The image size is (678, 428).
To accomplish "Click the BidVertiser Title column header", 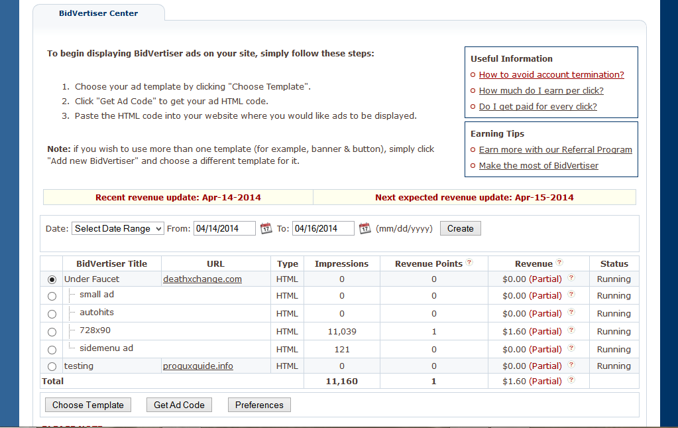I will (x=112, y=263).
